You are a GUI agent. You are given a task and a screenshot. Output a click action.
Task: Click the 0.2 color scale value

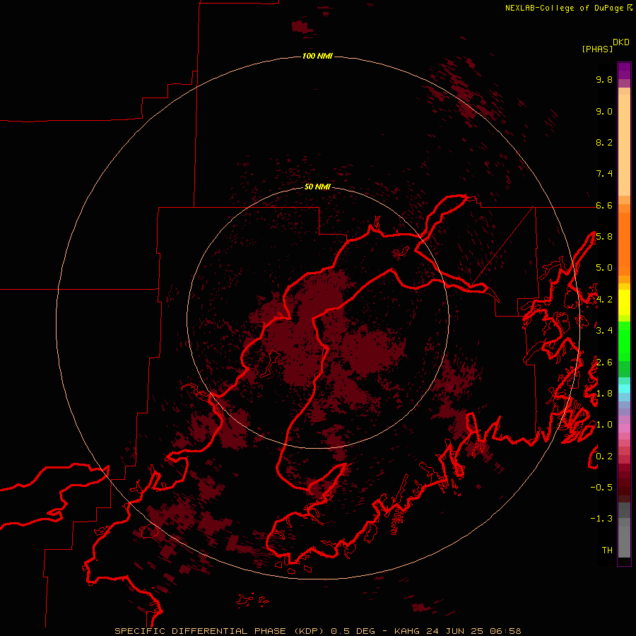(604, 457)
